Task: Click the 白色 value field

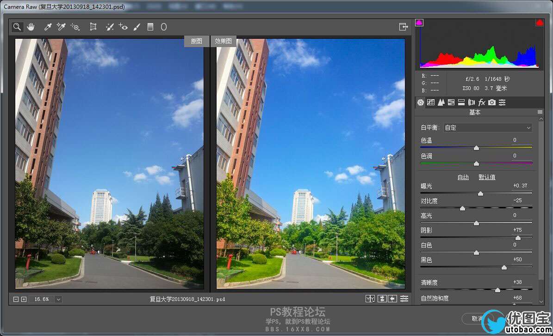Action: [521, 245]
